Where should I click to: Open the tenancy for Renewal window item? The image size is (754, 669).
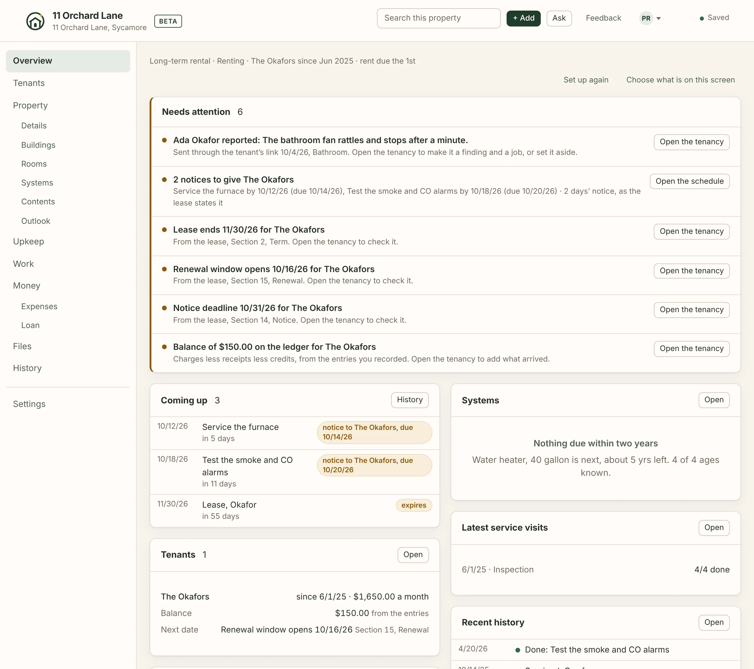(x=691, y=271)
